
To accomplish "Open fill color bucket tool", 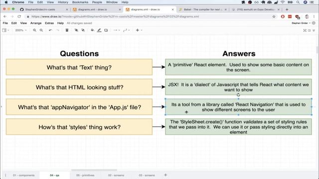I will click(x=92, y=30).
